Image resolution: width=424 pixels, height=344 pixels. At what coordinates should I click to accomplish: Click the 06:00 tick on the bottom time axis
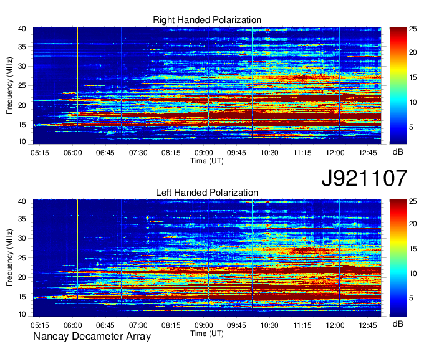(x=72, y=325)
